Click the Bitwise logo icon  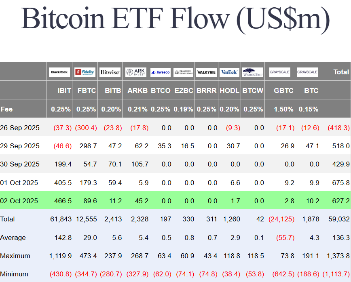click(x=110, y=72)
